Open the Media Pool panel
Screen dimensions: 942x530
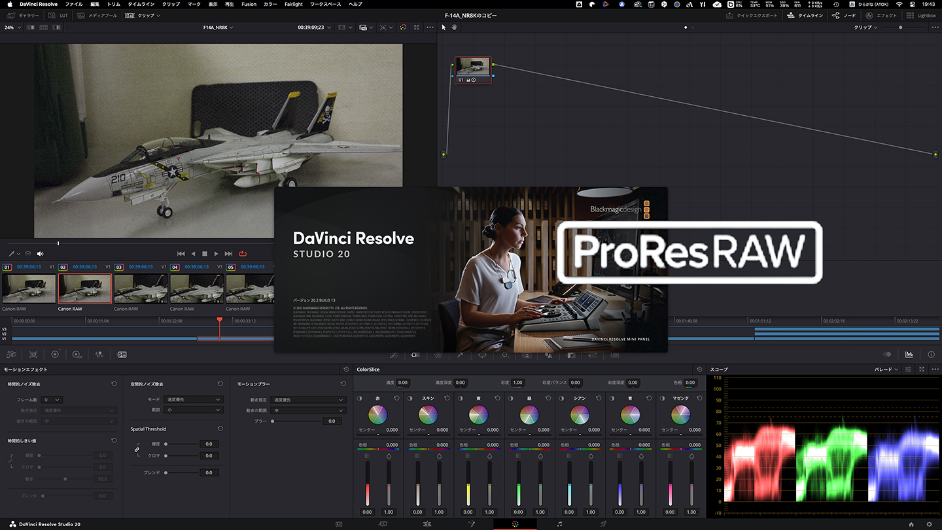click(x=97, y=15)
